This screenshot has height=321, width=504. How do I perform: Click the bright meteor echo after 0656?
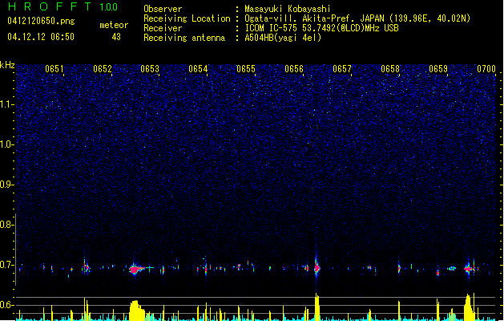pos(317,267)
